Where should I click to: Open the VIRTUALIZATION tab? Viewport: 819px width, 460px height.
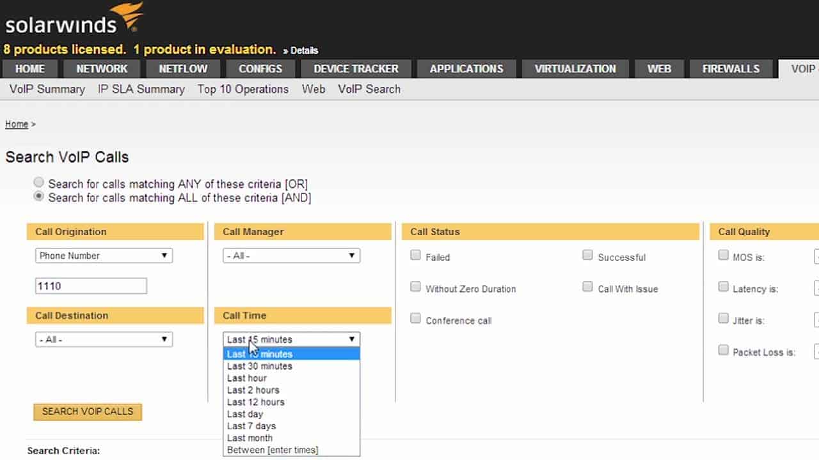tap(575, 69)
